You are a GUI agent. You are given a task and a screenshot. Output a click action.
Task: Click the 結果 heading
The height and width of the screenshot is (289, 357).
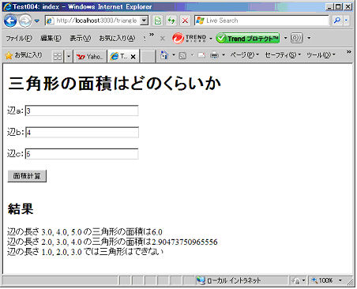pyautogui.click(x=21, y=209)
